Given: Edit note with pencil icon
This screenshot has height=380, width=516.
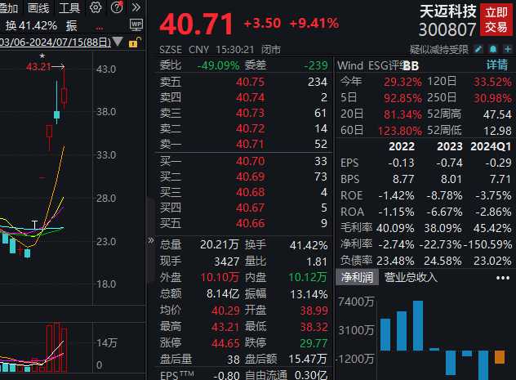Looking at the screenshot, I should [x=478, y=49].
